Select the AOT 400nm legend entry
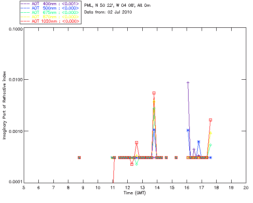This screenshot has height=203, width=253. 50,4
